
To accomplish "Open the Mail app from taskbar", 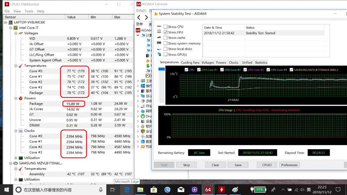I will pyautogui.click(x=181, y=190).
